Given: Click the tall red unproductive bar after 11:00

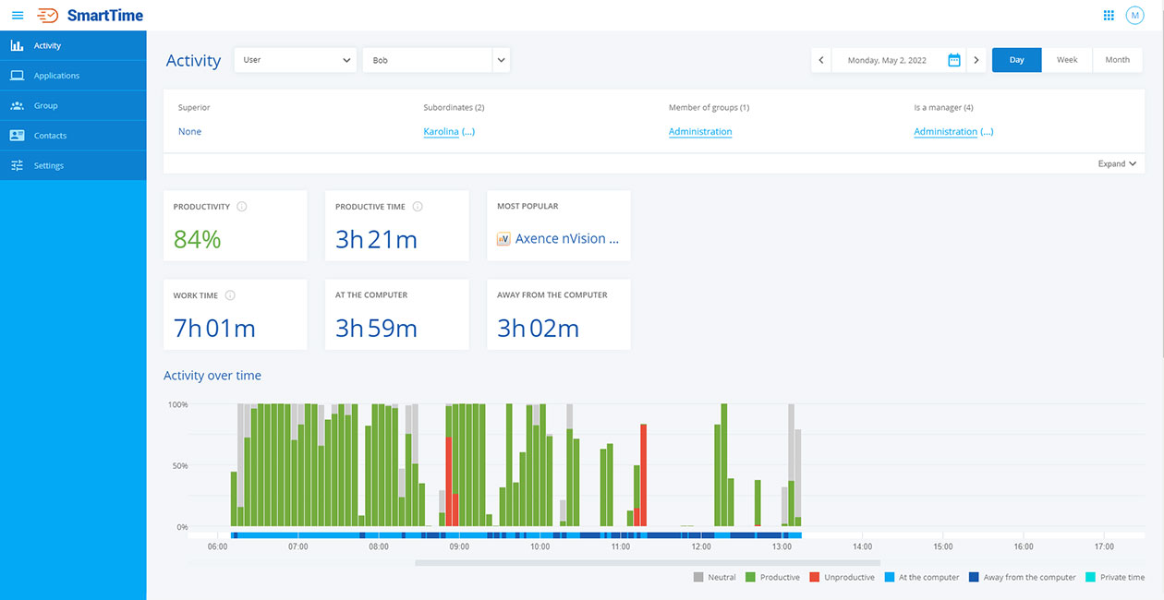Looking at the screenshot, I should point(644,474).
